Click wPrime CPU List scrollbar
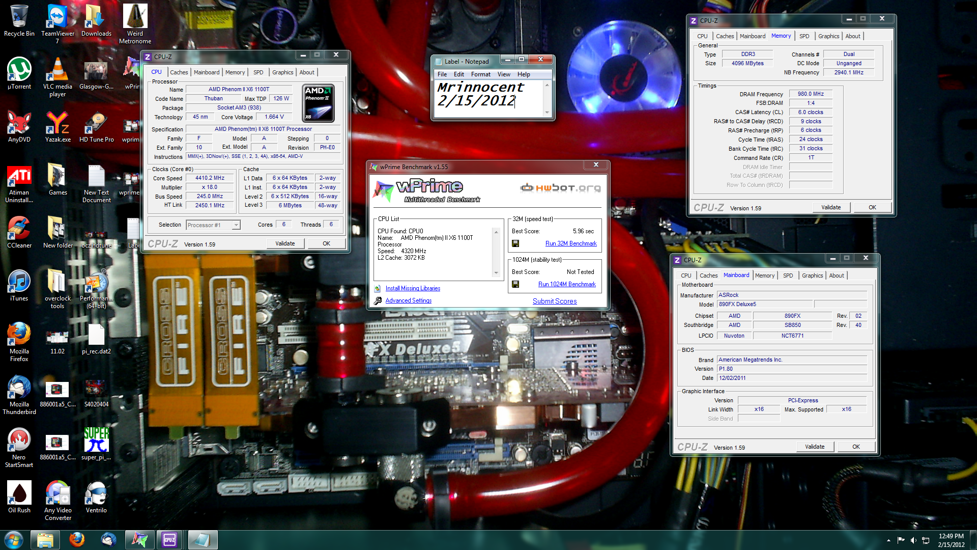977x550 pixels. point(496,252)
